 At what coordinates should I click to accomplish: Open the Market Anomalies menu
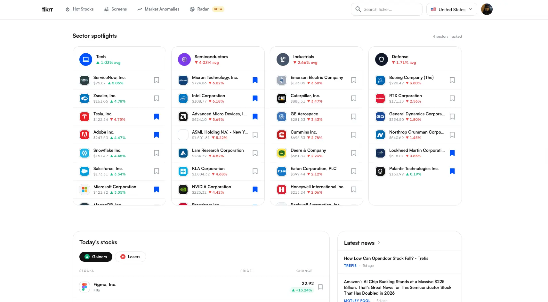coord(158,9)
